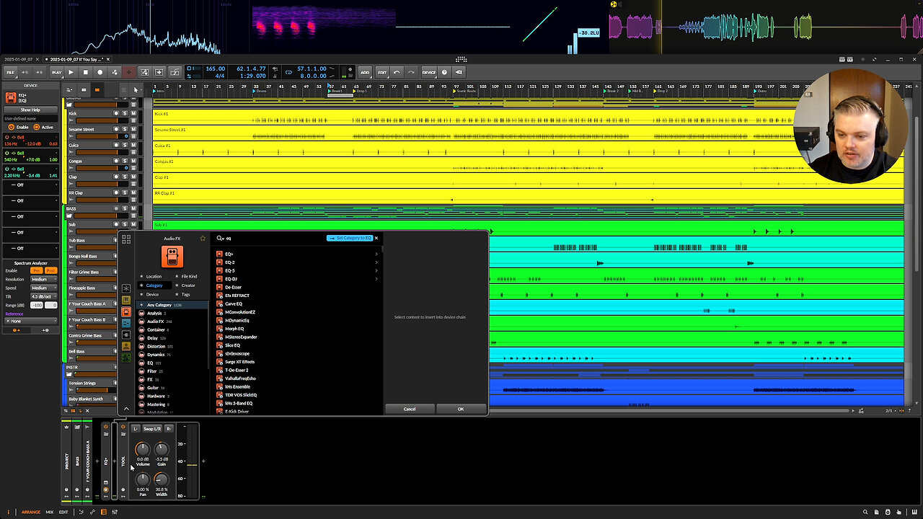Open the browser grid view icon
923x519 pixels.
126,239
